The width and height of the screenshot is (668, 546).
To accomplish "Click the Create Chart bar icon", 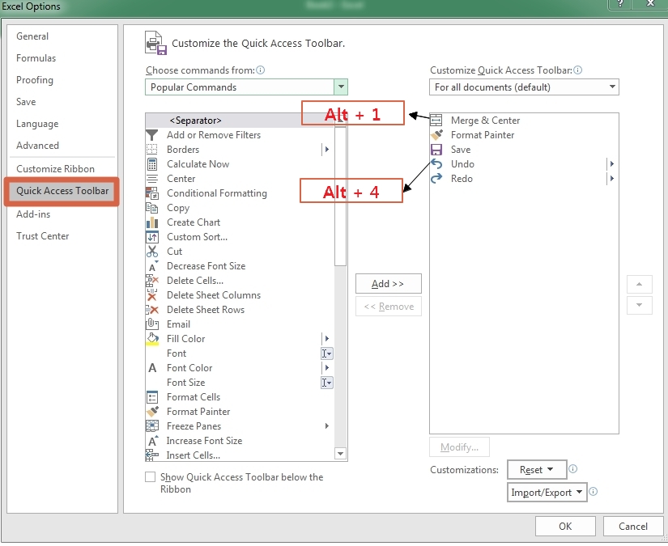I will point(151,222).
